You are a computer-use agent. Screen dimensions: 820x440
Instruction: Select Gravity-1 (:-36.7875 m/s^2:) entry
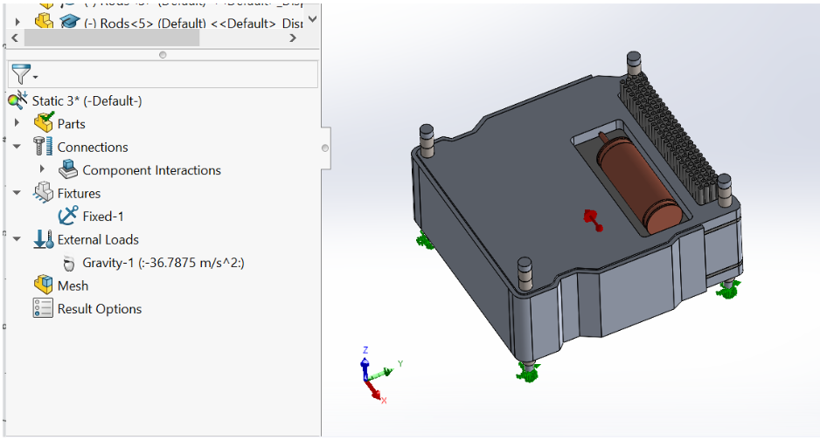pos(163,263)
